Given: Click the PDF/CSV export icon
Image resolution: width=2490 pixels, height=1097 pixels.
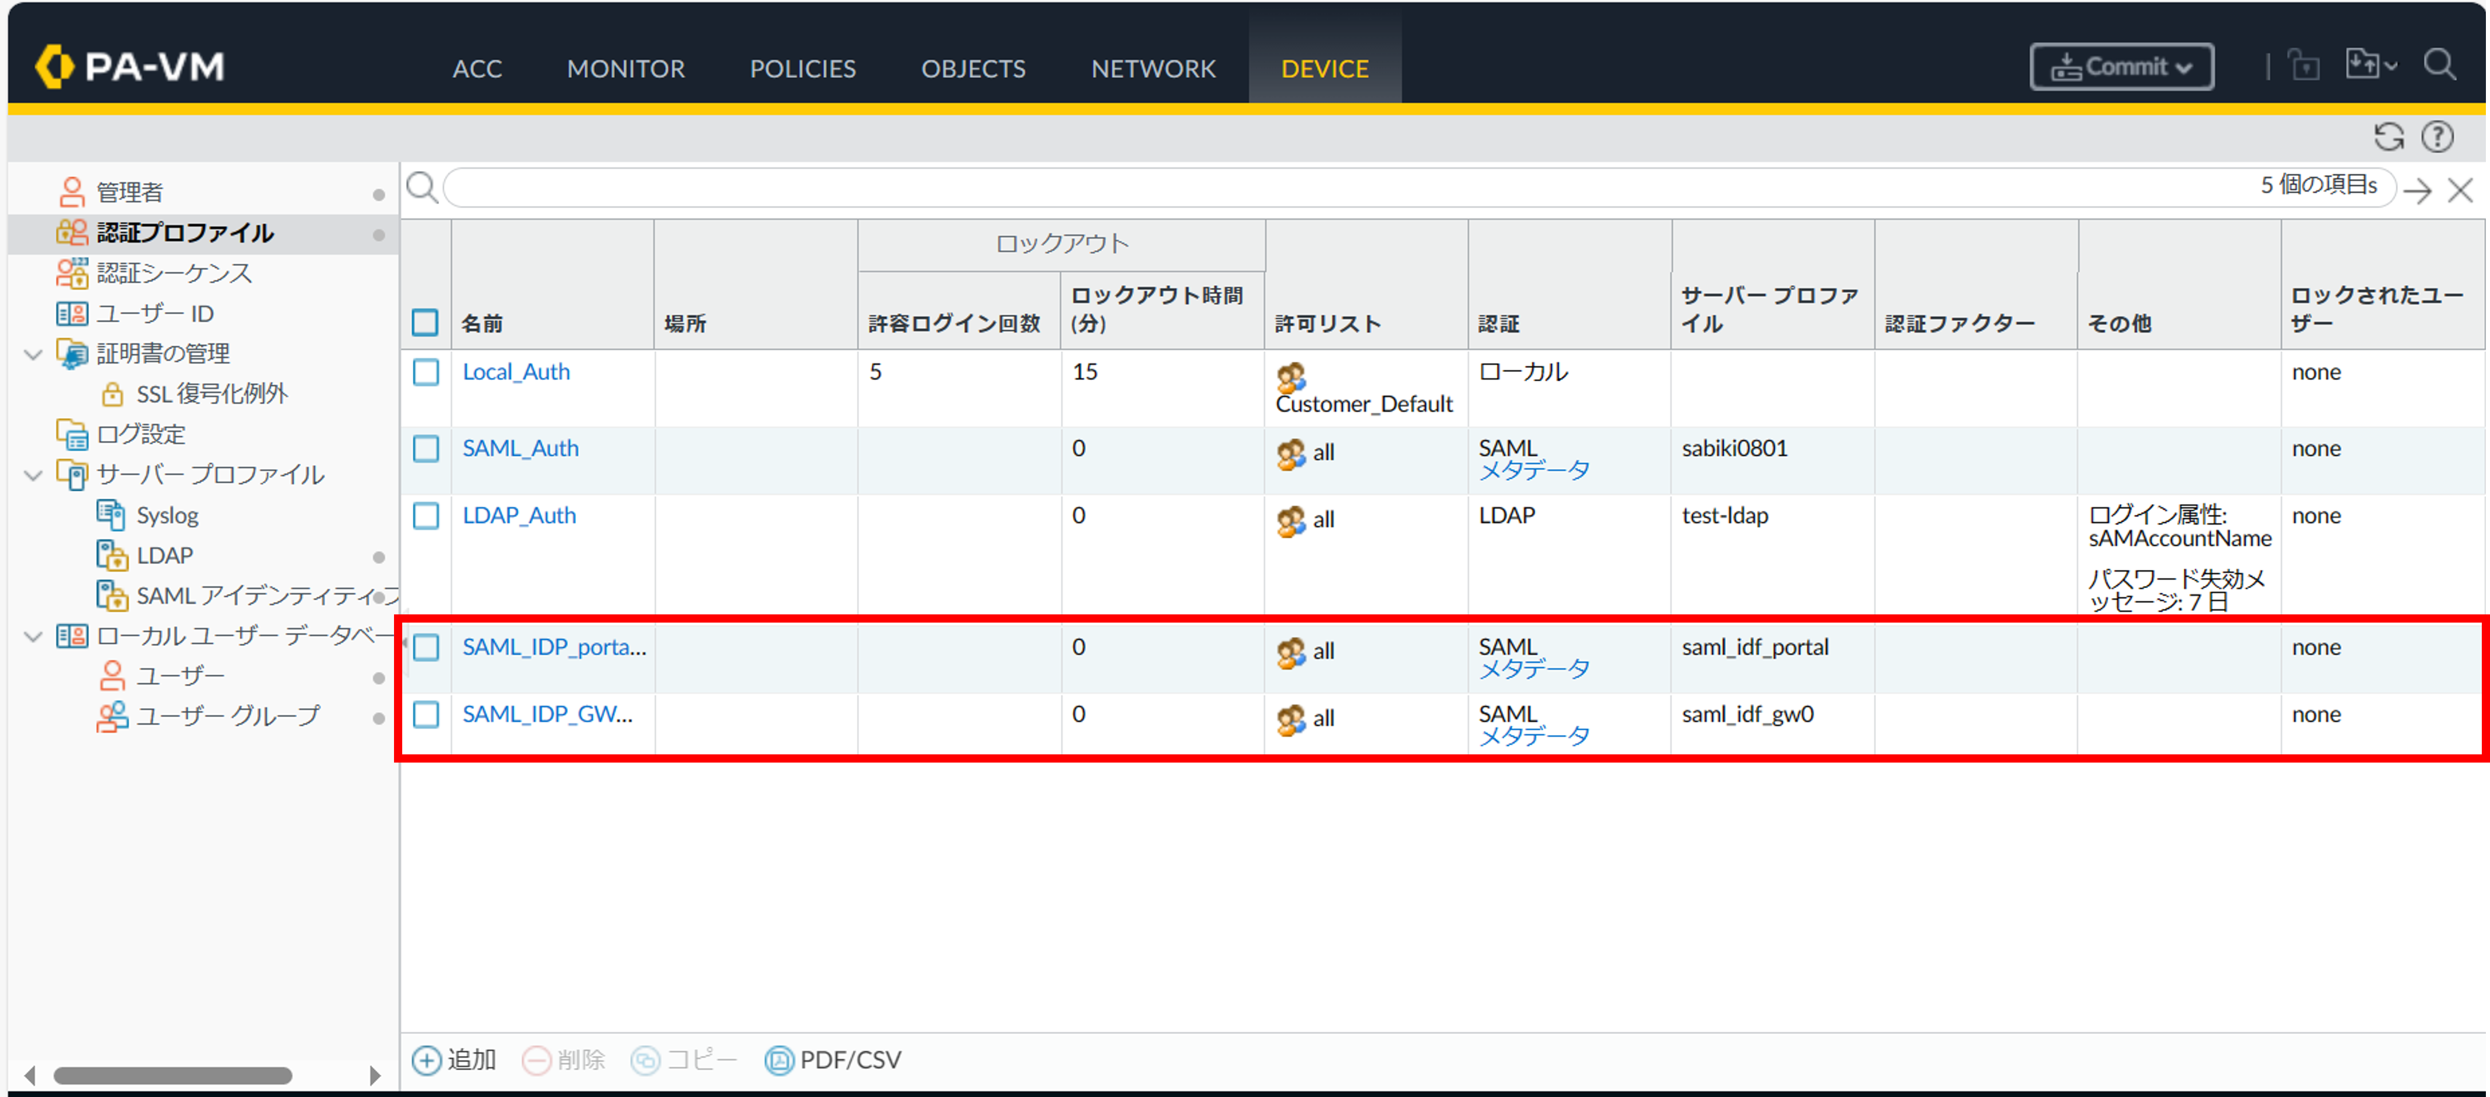Looking at the screenshot, I should 778,1060.
